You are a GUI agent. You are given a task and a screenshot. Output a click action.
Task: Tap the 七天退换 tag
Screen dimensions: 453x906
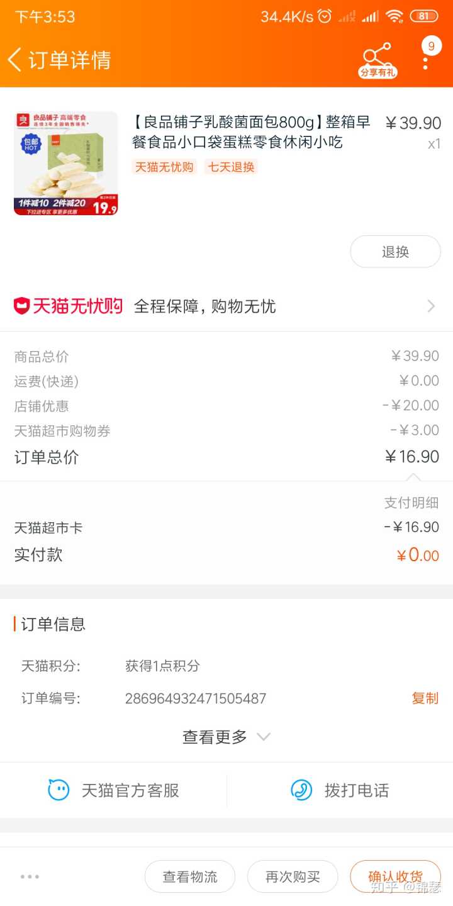[231, 167]
